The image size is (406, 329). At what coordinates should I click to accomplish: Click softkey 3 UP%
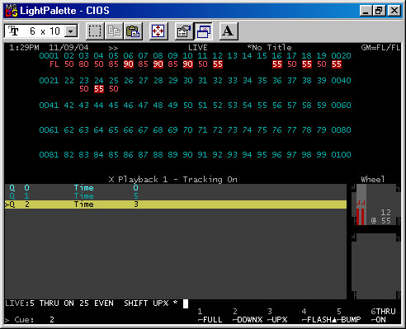point(277,316)
